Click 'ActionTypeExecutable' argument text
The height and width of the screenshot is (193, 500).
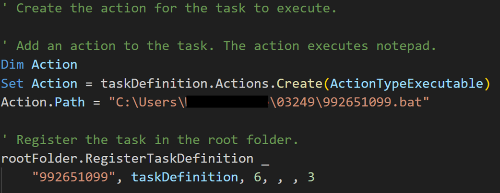click(406, 84)
